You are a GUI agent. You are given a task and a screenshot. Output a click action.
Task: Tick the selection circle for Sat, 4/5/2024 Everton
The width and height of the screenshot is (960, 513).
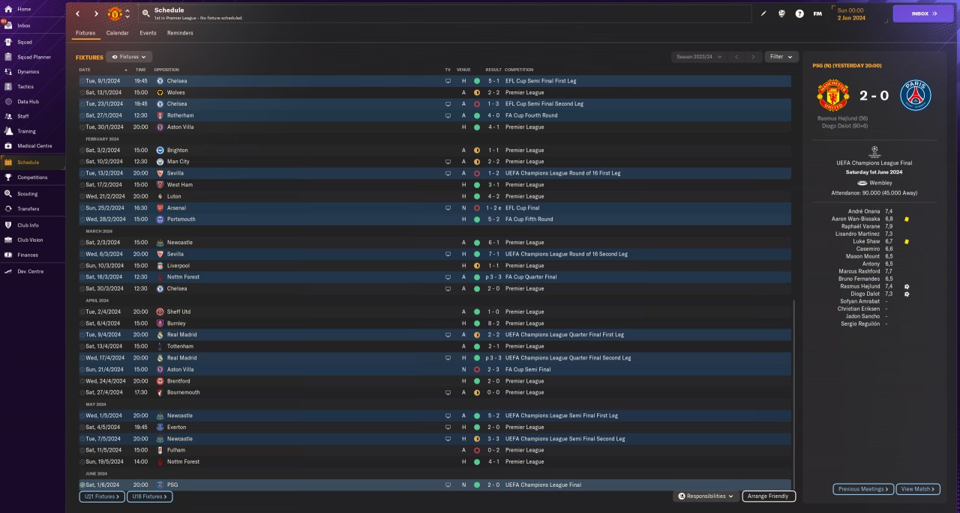[x=82, y=427]
